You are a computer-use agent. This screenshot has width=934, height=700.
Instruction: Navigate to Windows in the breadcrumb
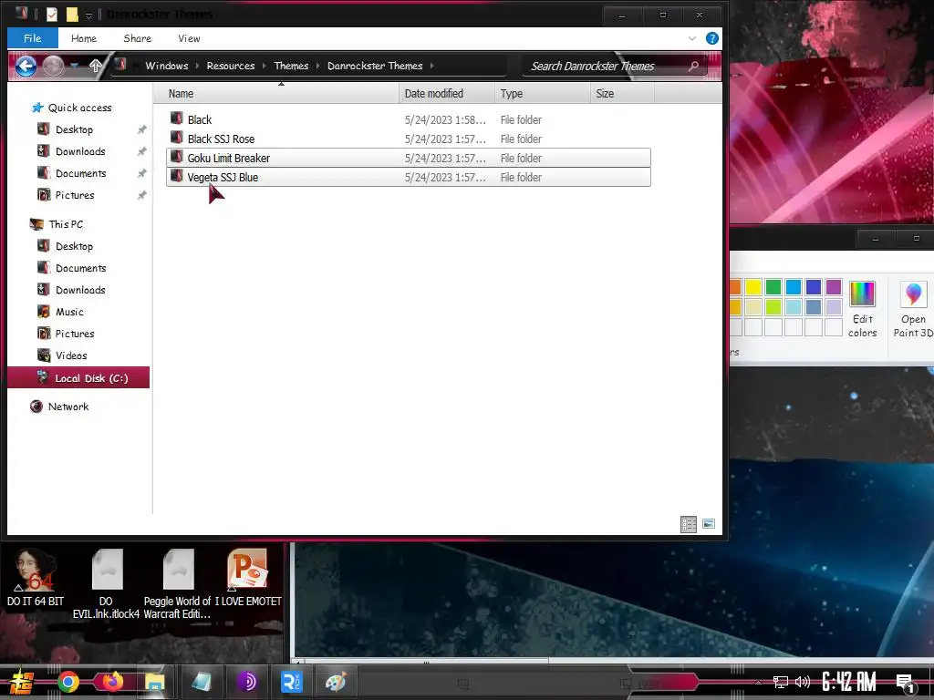point(167,66)
